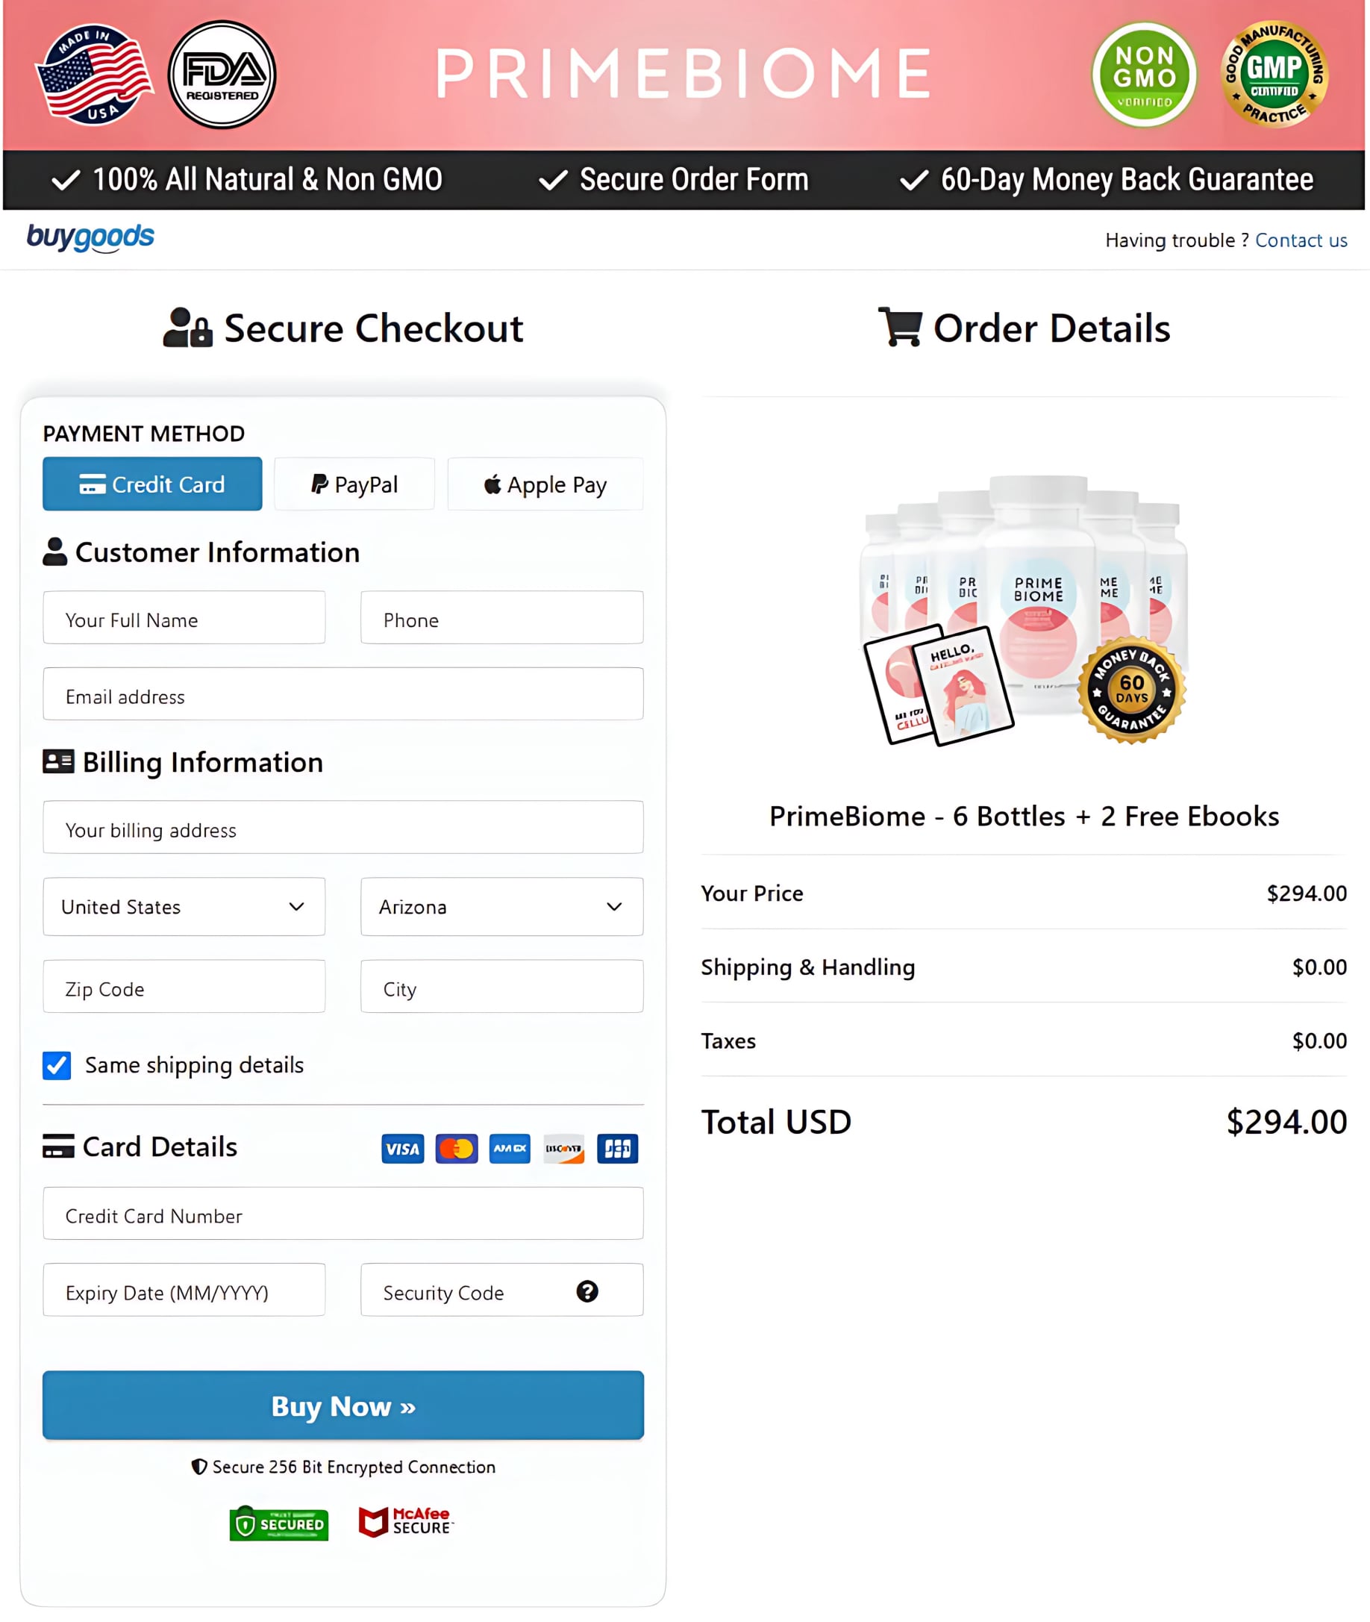1370x1622 pixels.
Task: Open the Arizona state dropdown
Action: [x=501, y=907]
